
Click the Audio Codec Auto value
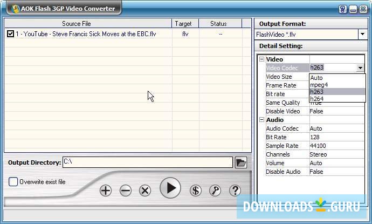point(316,128)
